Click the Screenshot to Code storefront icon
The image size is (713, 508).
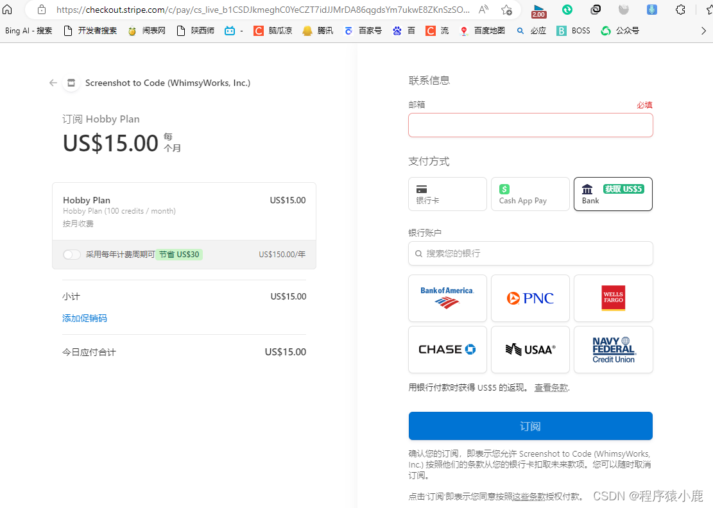tap(71, 83)
